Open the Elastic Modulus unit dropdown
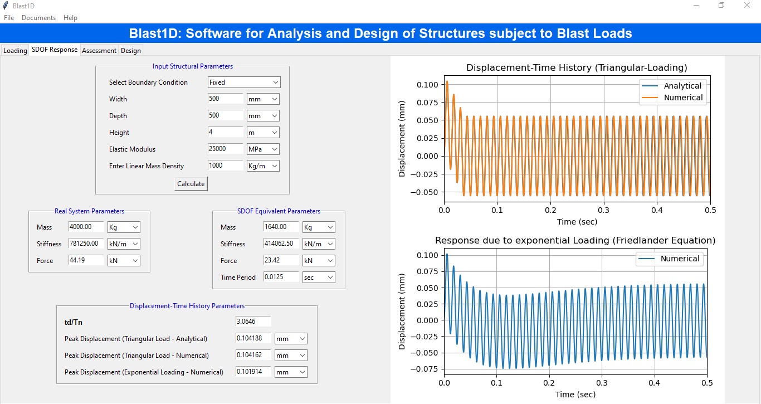Screen dimensions: 761x404 pos(263,149)
